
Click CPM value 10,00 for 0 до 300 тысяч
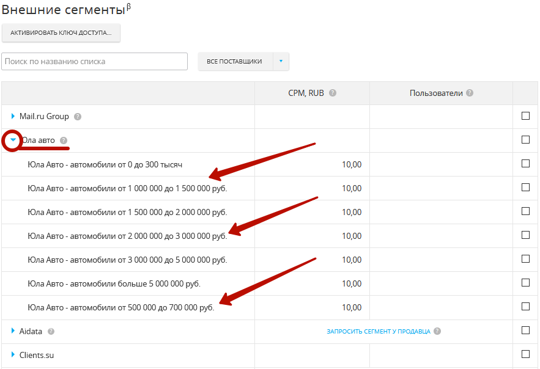click(352, 165)
